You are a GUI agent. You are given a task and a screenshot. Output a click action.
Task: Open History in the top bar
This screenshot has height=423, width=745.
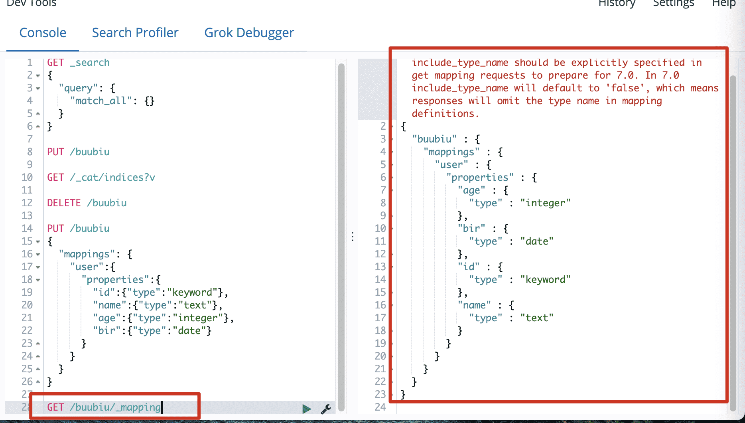coord(617,4)
